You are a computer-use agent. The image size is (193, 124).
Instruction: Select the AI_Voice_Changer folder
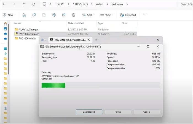[x=28, y=29]
